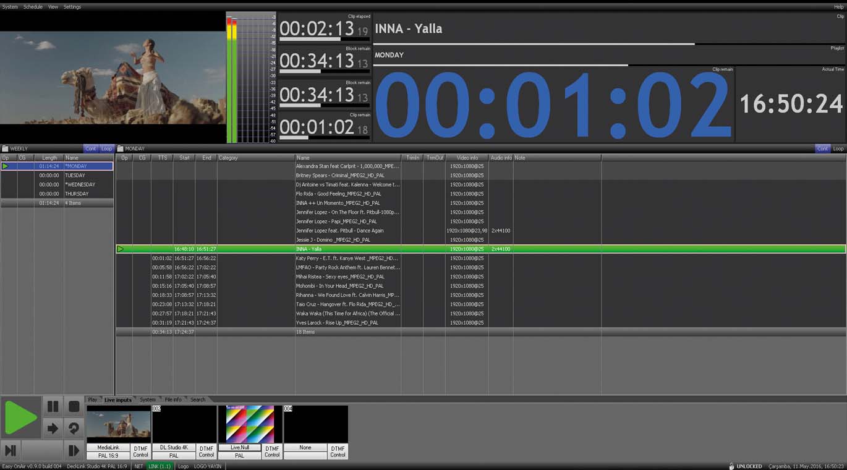This screenshot has width=847, height=470.
Task: Switch to the Search tab
Action: click(198, 399)
